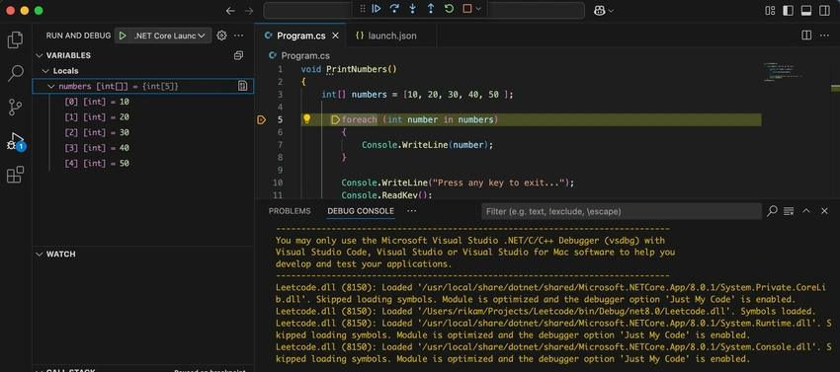The image size is (840, 372).
Task: Click the command center search box
Action: point(424,10)
